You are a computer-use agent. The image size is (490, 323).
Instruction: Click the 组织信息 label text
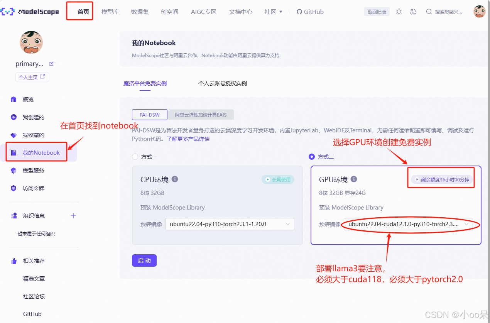pyautogui.click(x=34, y=216)
